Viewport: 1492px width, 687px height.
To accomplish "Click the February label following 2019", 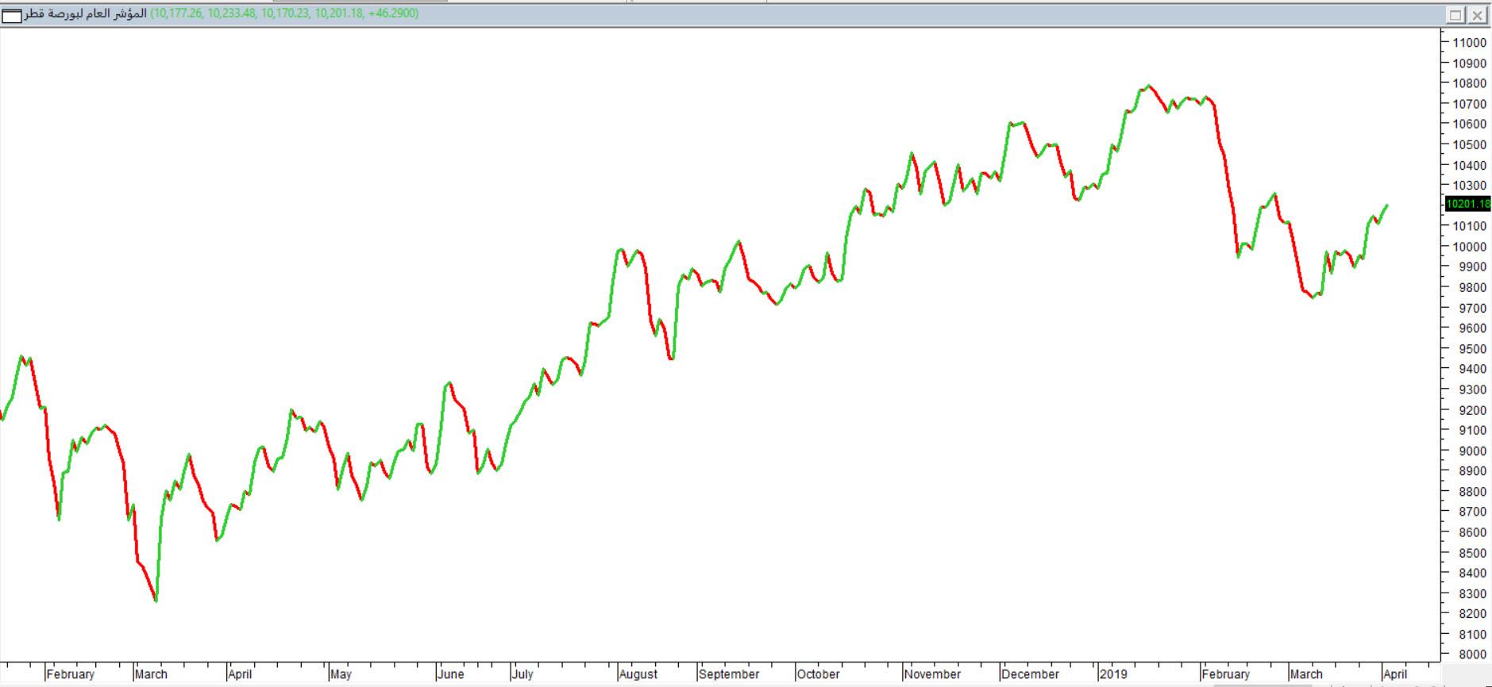I will tap(1226, 674).
